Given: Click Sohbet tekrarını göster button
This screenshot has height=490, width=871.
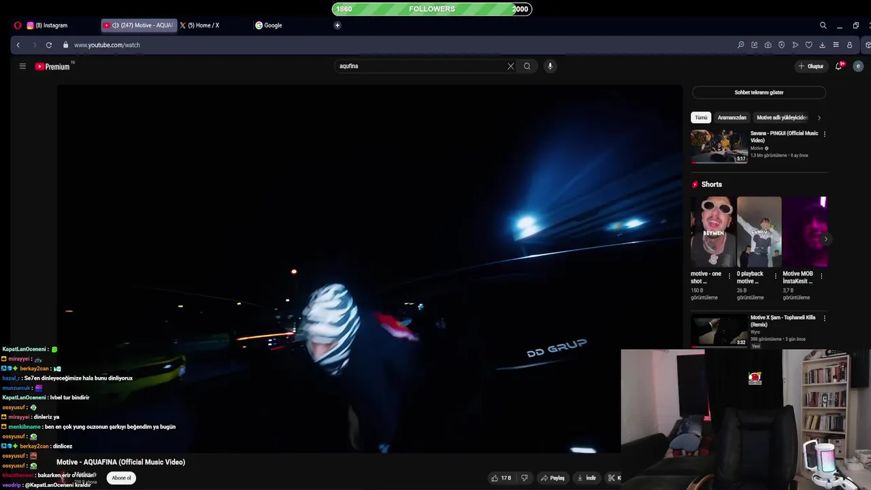Looking at the screenshot, I should point(759,93).
